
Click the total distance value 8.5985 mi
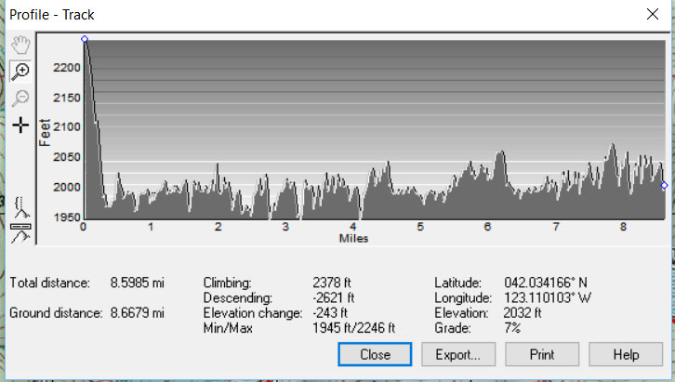pyautogui.click(x=135, y=282)
